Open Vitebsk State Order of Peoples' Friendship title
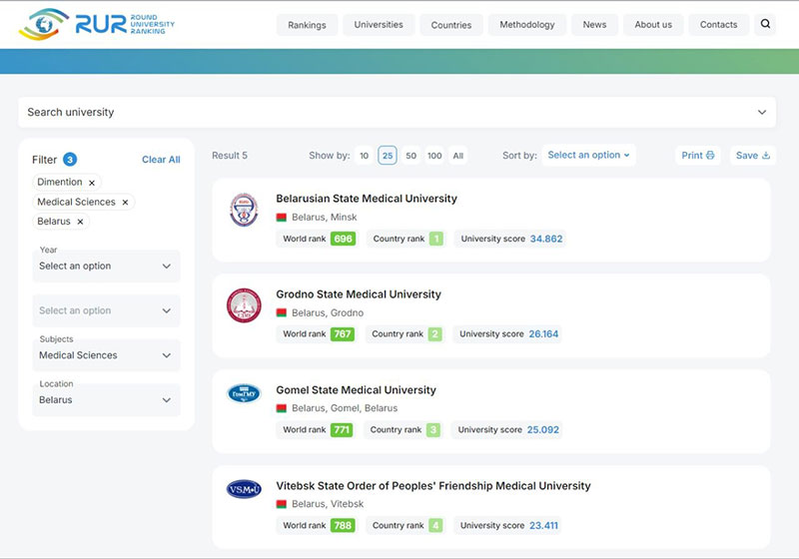Image resolution: width=799 pixels, height=559 pixels. (x=433, y=486)
